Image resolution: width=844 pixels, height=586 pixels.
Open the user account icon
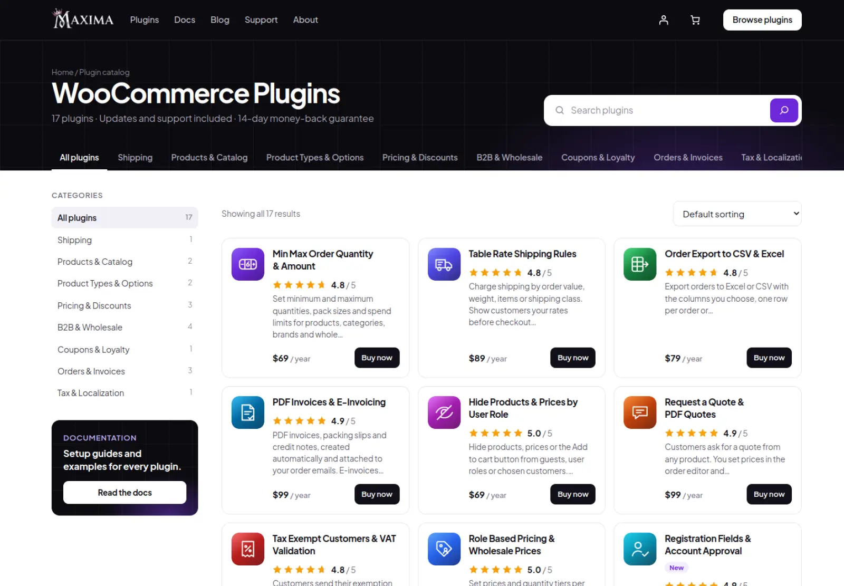pos(664,20)
